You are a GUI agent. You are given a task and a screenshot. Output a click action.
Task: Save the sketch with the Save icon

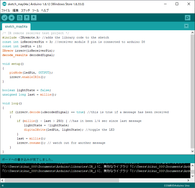34,18
